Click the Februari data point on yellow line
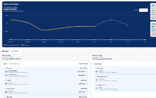Screen dimensions: 156x98 [x=61, y=28]
